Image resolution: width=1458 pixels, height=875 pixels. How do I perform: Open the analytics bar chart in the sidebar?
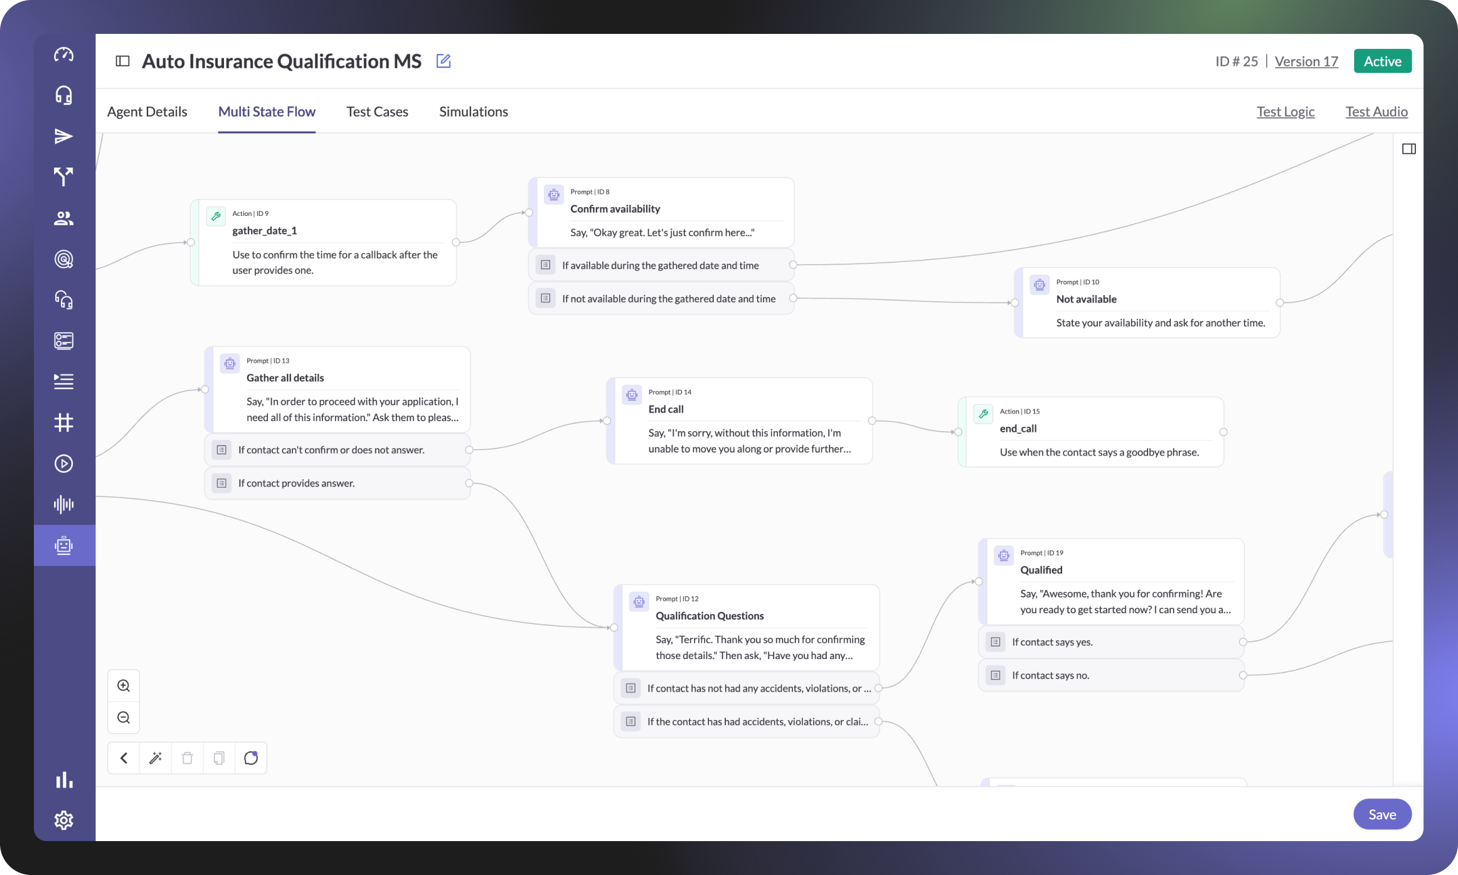pos(63,780)
